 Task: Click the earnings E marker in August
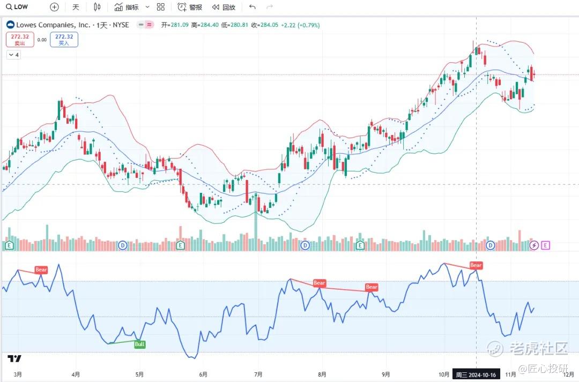(360, 245)
